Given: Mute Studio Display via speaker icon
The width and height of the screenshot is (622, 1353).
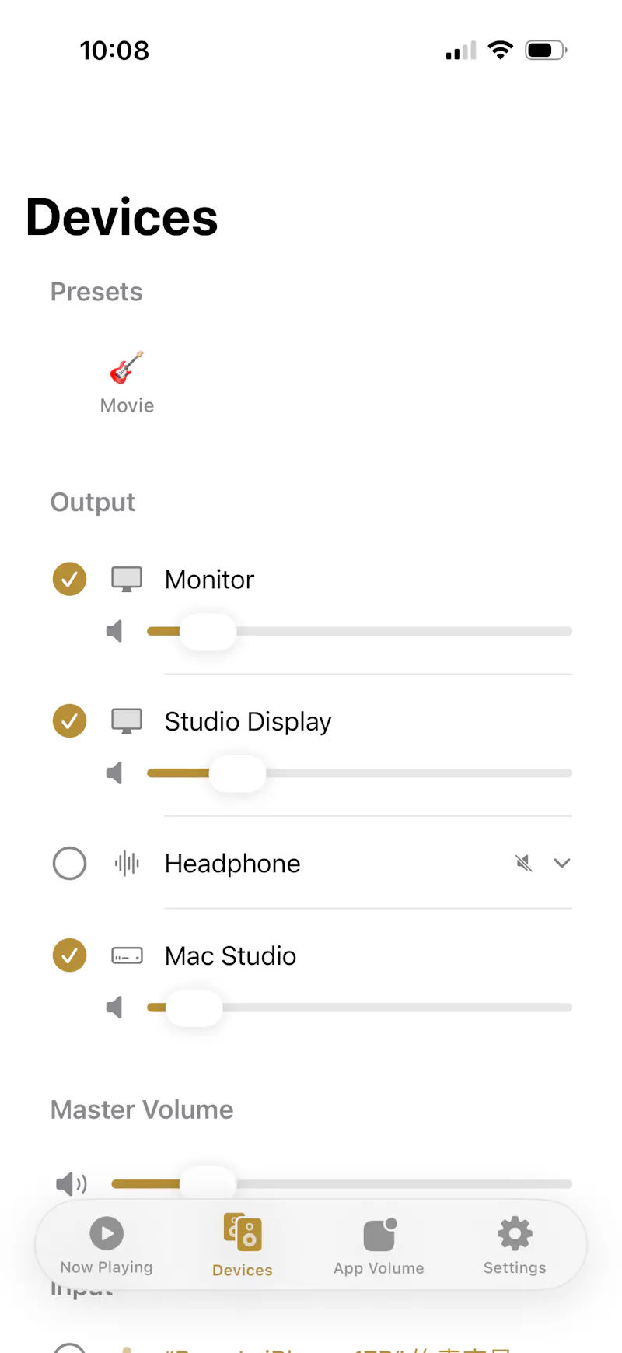Looking at the screenshot, I should point(115,773).
